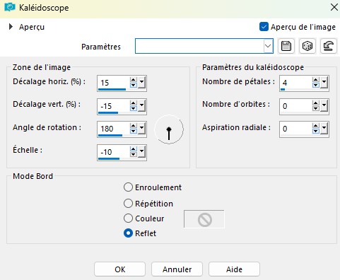Select the Couleur edge mode
The image size is (340, 280).
coord(128,218)
